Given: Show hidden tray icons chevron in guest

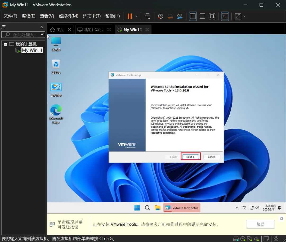Looking at the screenshot, I should pos(236,208).
